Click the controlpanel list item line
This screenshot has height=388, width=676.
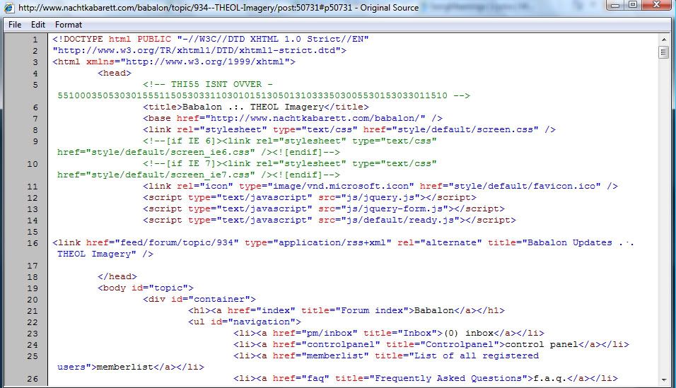coord(431,344)
